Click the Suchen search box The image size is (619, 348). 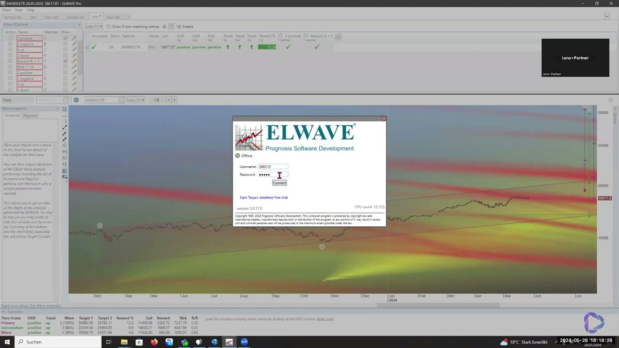[x=58, y=342]
